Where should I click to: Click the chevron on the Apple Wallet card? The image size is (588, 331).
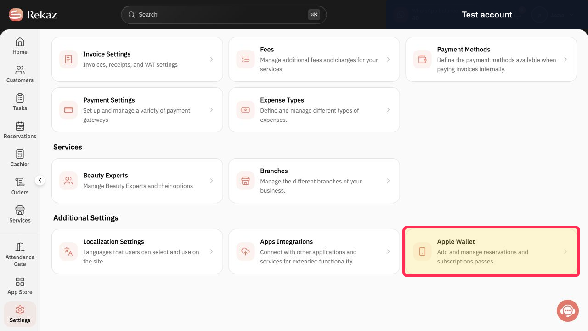point(565,251)
